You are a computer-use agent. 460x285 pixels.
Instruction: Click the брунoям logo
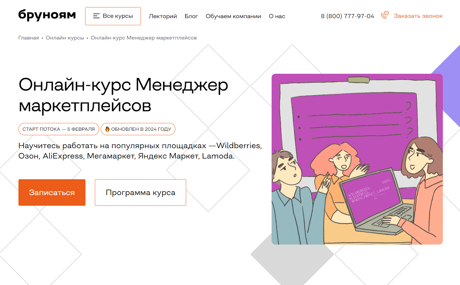pyautogui.click(x=47, y=15)
